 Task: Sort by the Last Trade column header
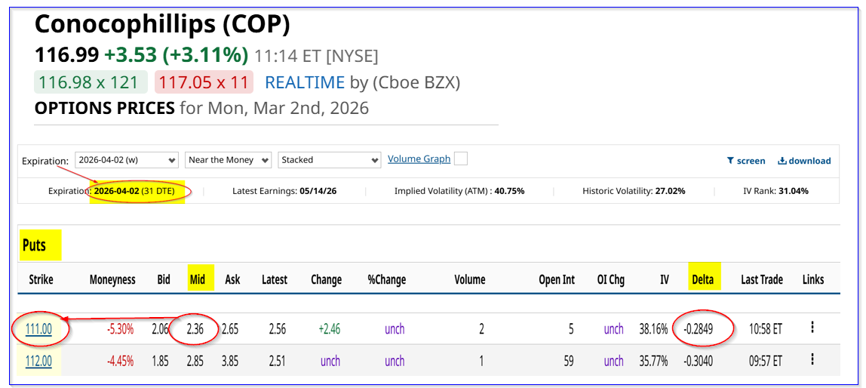tap(761, 279)
